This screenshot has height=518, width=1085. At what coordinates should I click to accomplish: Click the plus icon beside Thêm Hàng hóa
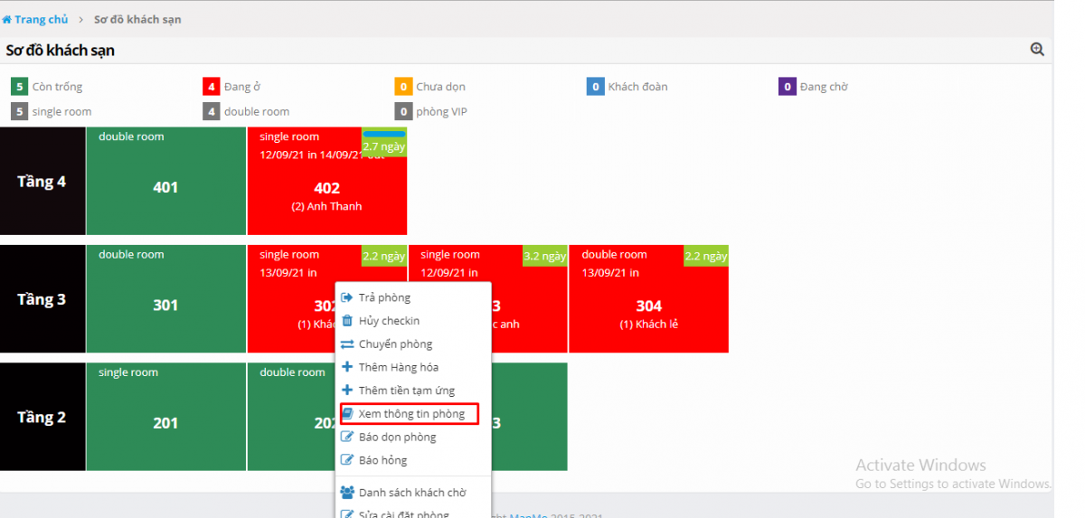(x=346, y=367)
